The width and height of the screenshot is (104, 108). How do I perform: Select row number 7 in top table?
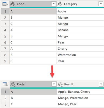pyautogui.click(x=5, y=49)
